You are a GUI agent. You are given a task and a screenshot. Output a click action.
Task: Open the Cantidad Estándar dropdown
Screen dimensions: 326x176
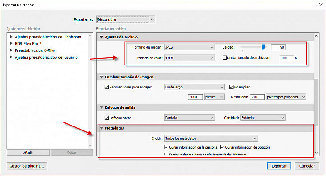263,118
